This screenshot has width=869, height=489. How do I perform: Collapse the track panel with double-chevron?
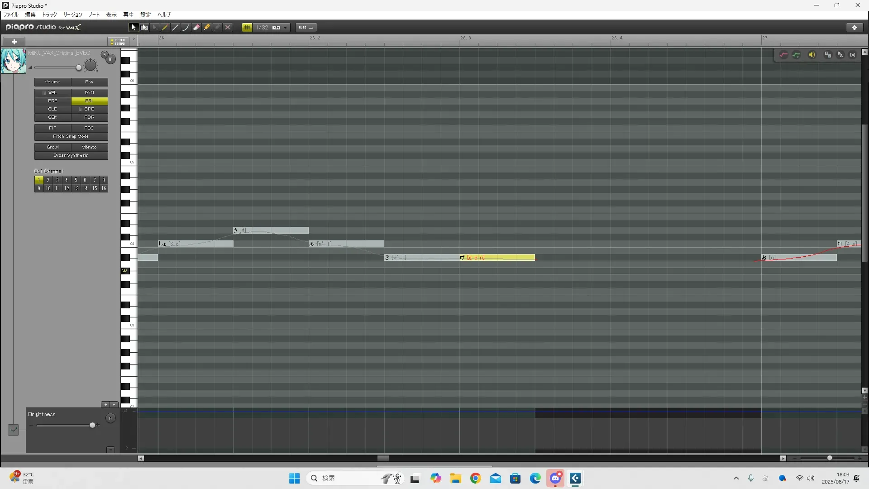[x=134, y=39]
